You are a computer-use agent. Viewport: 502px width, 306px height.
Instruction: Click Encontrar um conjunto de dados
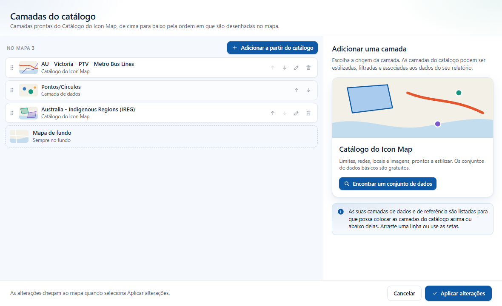pos(388,184)
